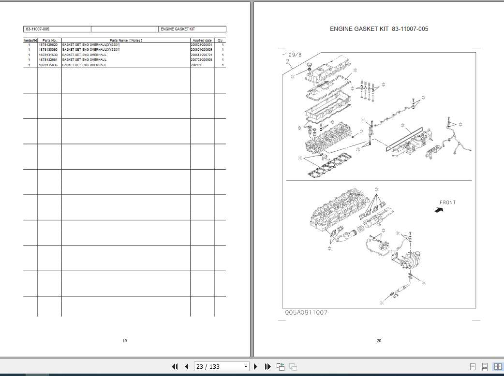Switch to single page view
The image size is (504, 376).
473,366
